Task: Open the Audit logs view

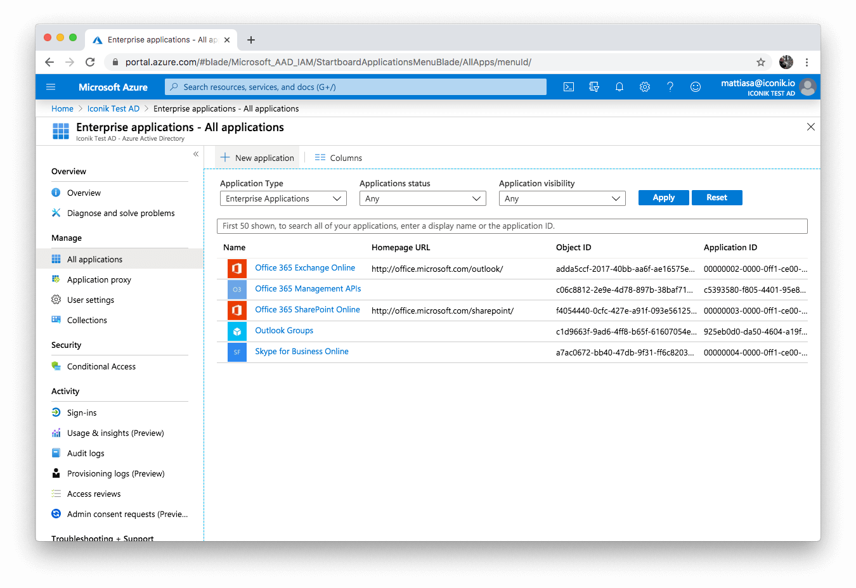Action: (84, 452)
